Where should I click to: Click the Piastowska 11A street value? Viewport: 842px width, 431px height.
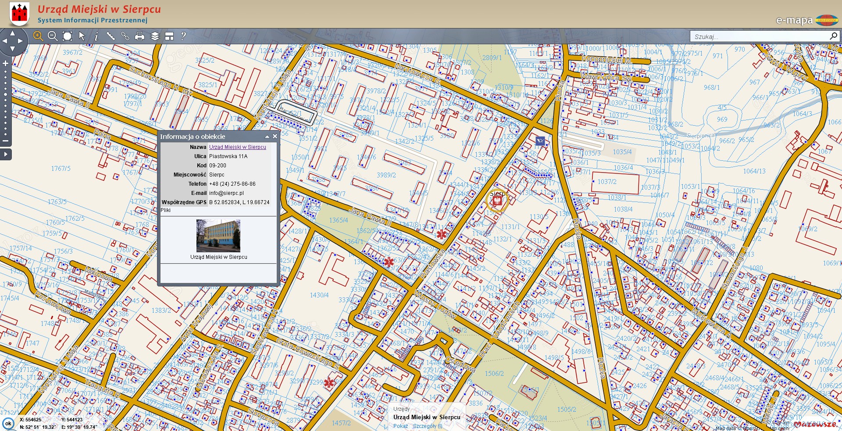(x=228, y=156)
